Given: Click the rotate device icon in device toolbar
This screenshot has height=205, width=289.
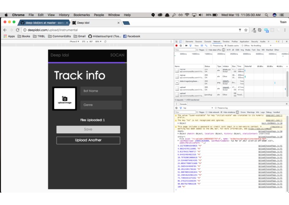Looking at the screenshot, I should click(105, 41).
